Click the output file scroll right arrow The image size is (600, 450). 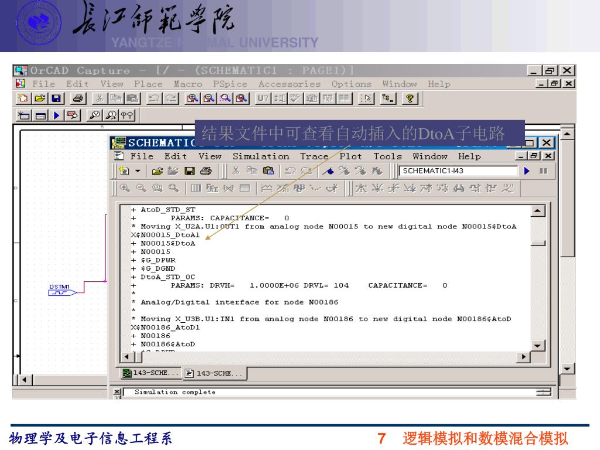point(523,357)
